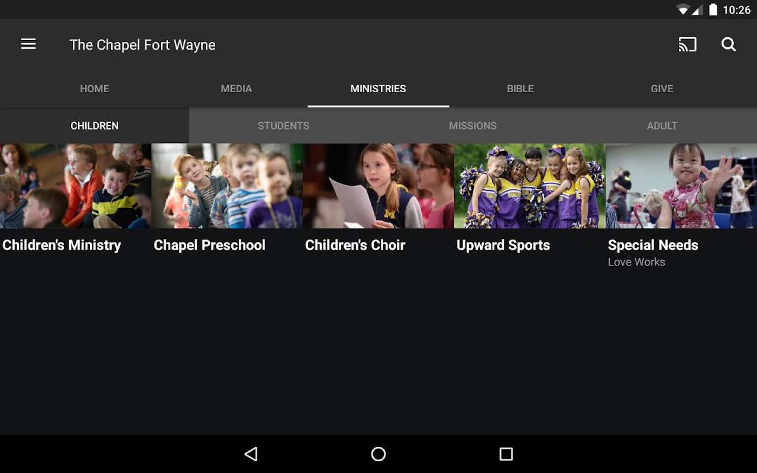Open the hamburger navigation menu
Screen dimensions: 757x473
28,44
